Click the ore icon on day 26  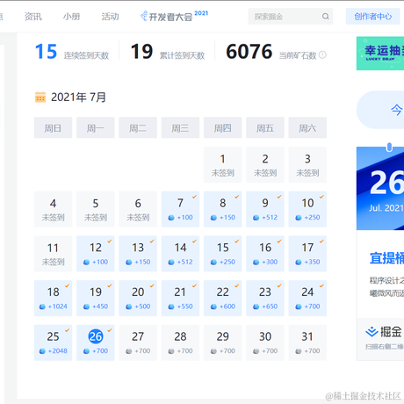tap(86, 351)
